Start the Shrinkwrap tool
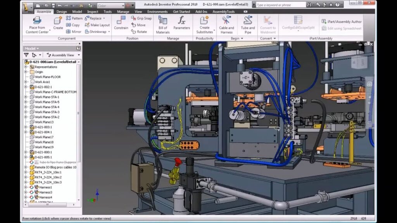The width and height of the screenshot is (397, 223). point(96,32)
